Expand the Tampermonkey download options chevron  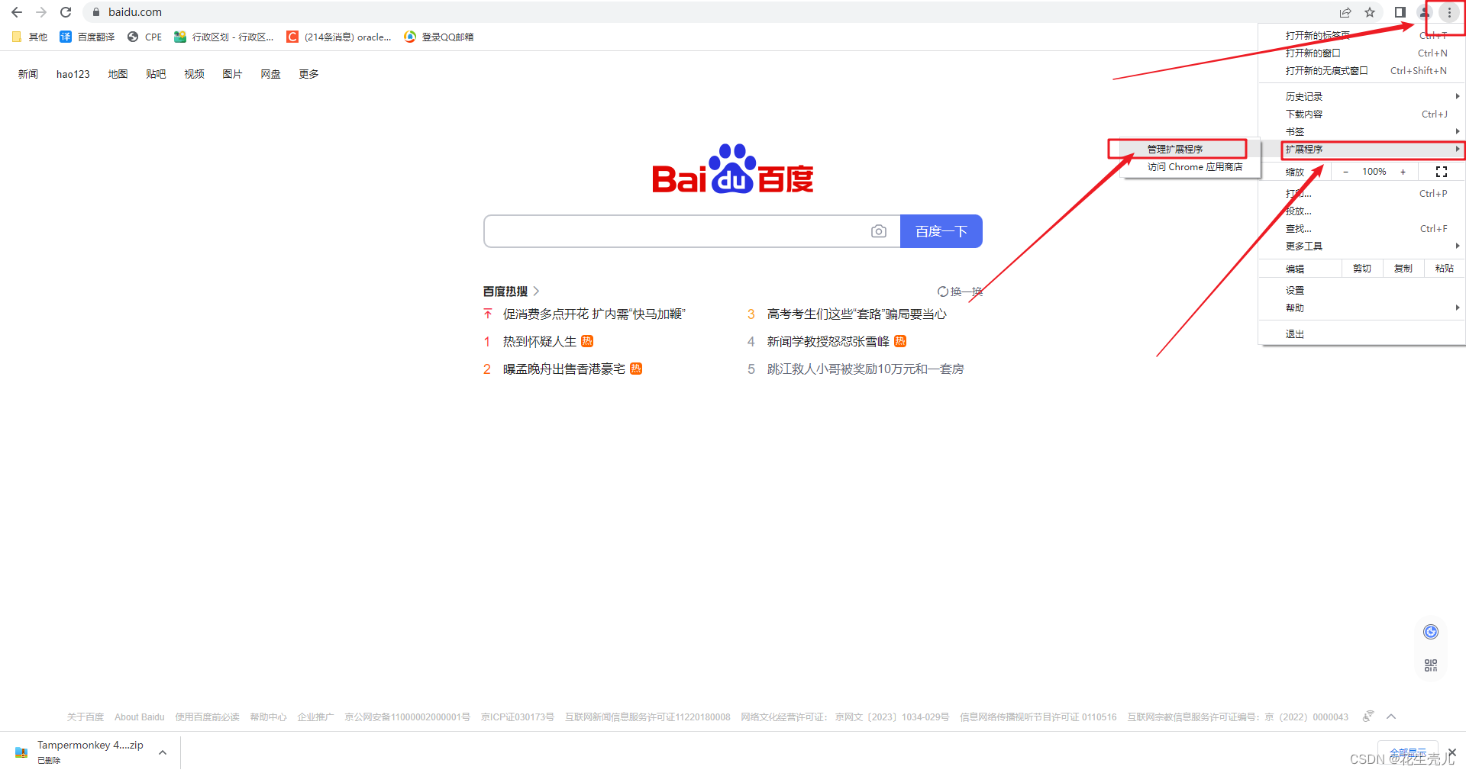coord(163,752)
